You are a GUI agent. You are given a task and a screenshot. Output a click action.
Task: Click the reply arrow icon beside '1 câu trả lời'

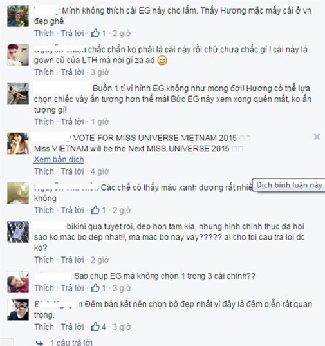(40, 343)
